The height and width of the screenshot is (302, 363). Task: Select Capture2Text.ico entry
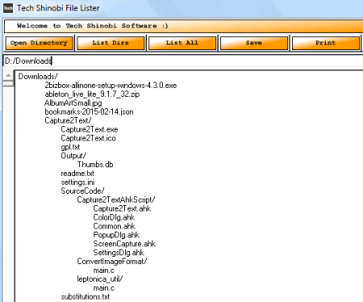(x=88, y=138)
